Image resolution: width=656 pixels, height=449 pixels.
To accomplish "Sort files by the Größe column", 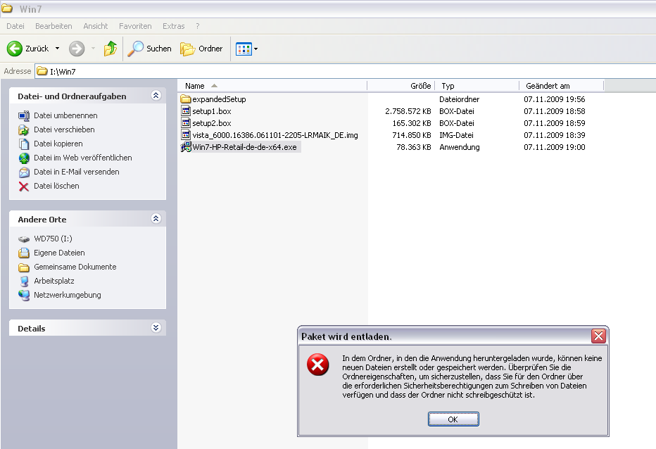I will pyautogui.click(x=401, y=86).
